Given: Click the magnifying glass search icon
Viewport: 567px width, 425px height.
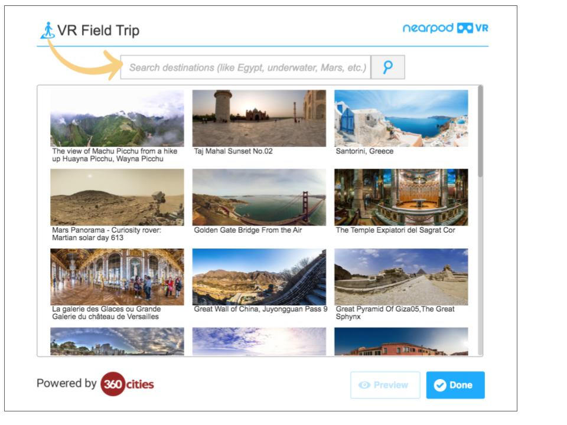Looking at the screenshot, I should (387, 67).
